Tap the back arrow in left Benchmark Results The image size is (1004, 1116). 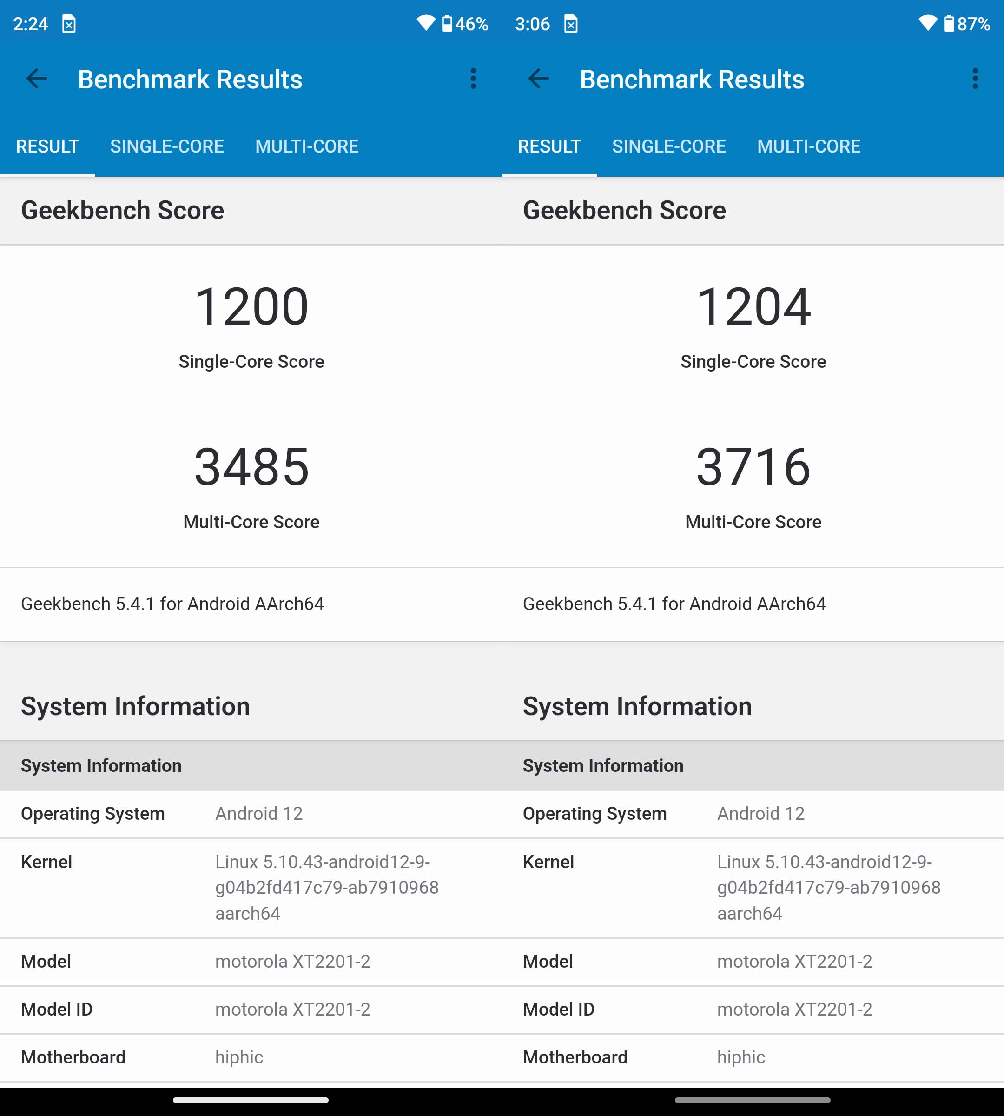click(x=37, y=79)
